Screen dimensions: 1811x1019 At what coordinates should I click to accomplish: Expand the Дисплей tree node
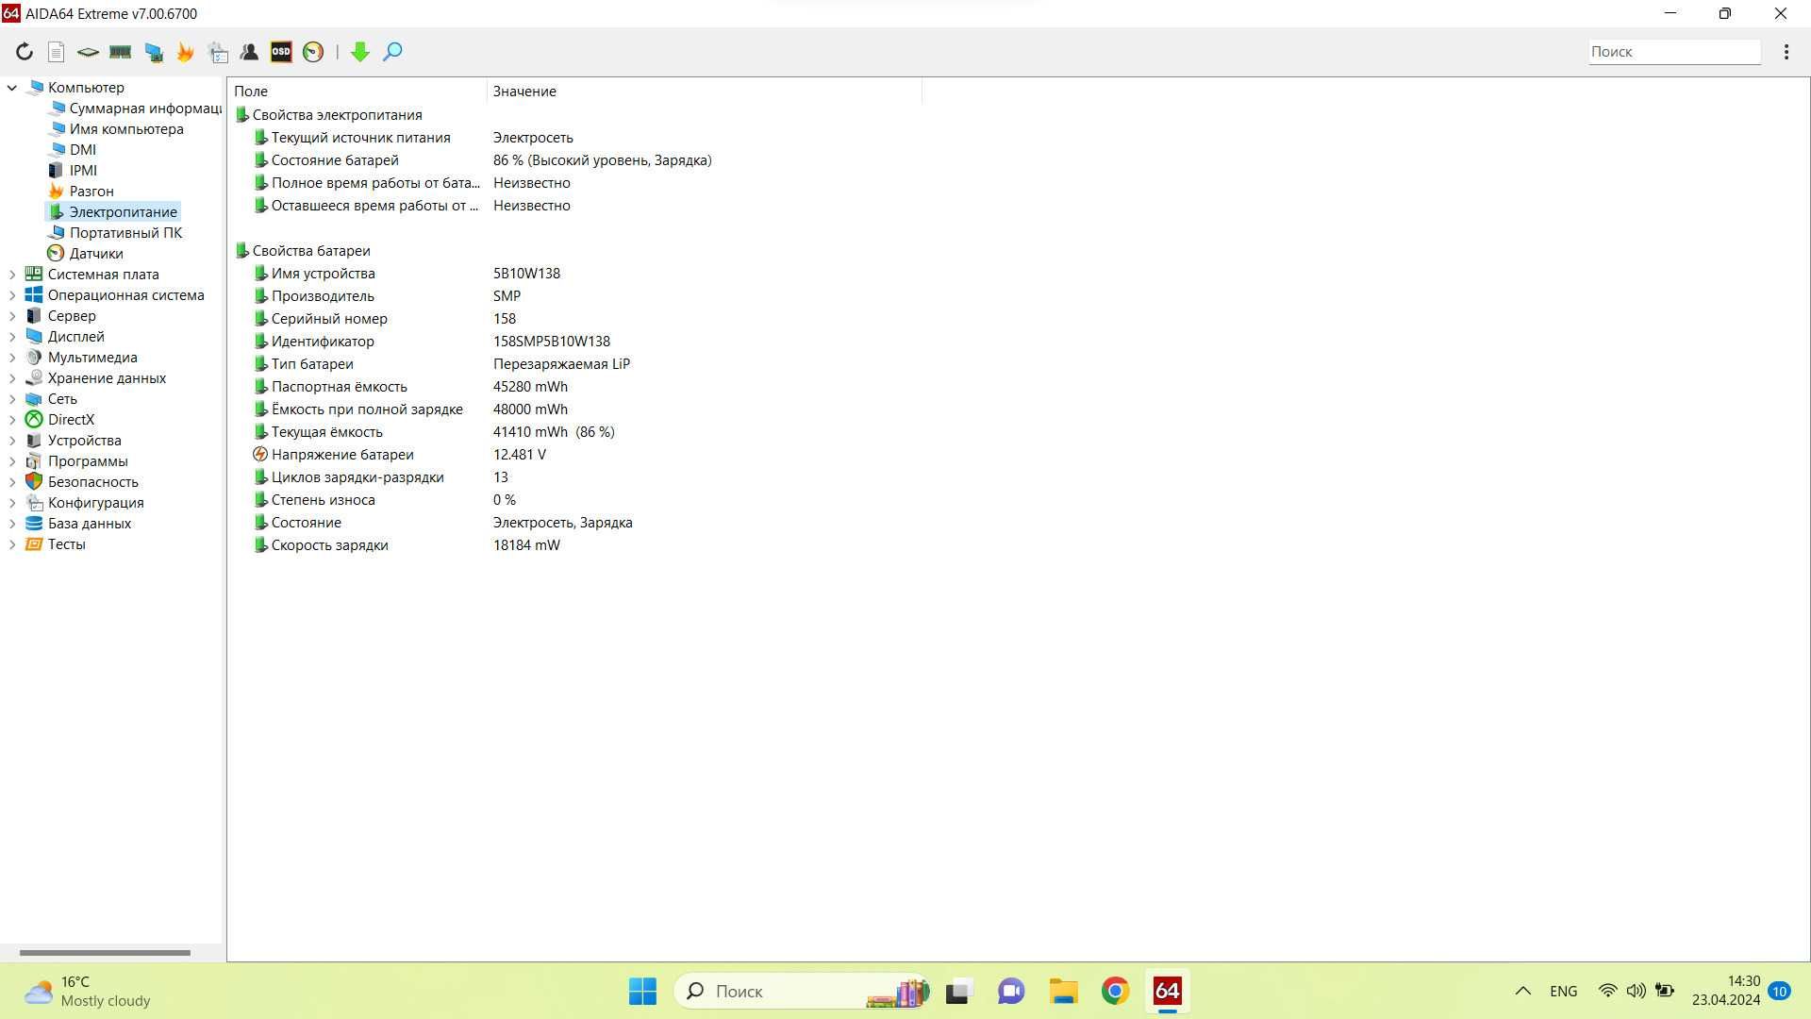[x=12, y=337]
